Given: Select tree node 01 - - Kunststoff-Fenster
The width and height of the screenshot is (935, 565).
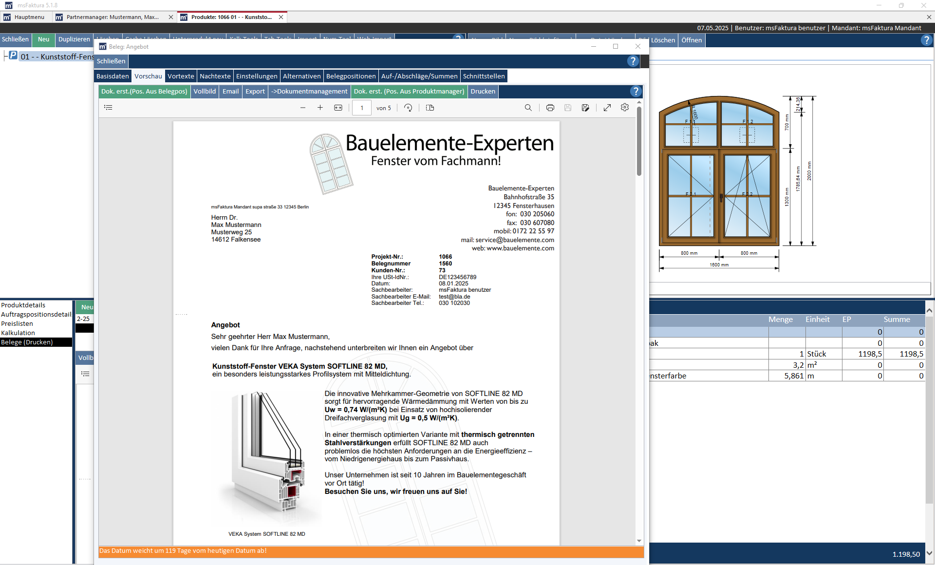Looking at the screenshot, I should [x=57, y=56].
